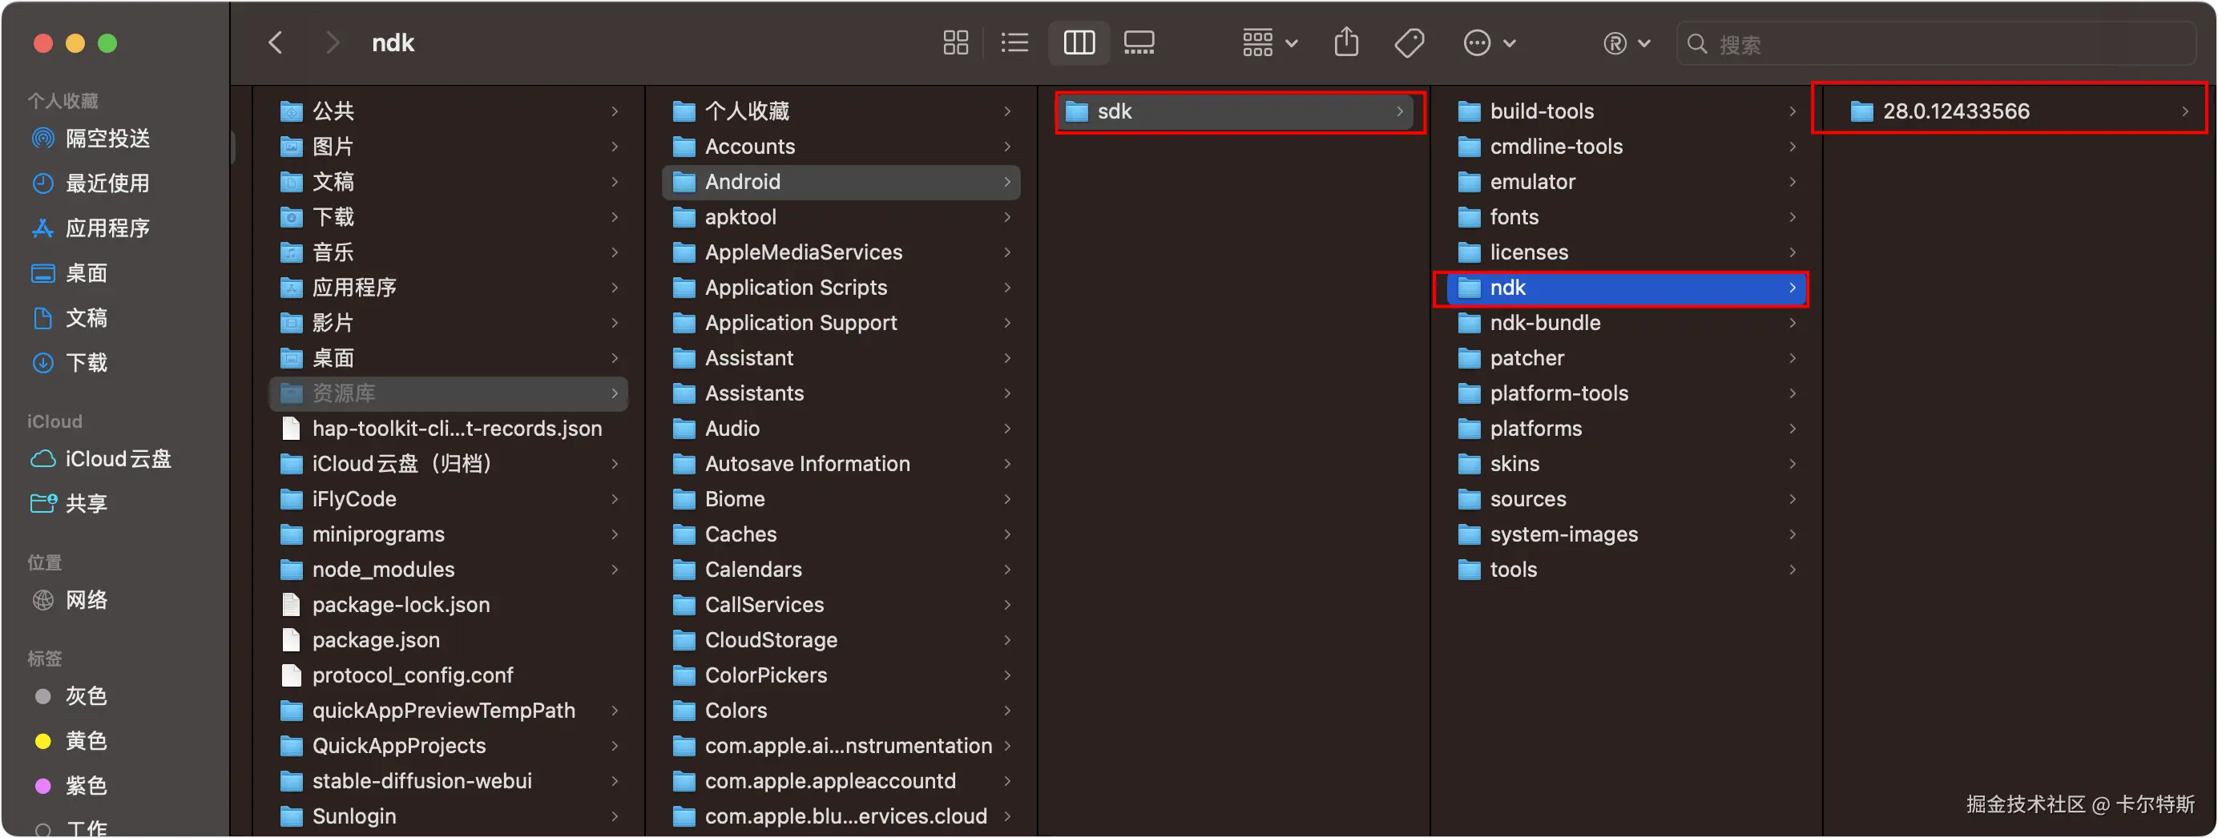Select the CloudStorage folder
The image size is (2218, 838).
[841, 641]
